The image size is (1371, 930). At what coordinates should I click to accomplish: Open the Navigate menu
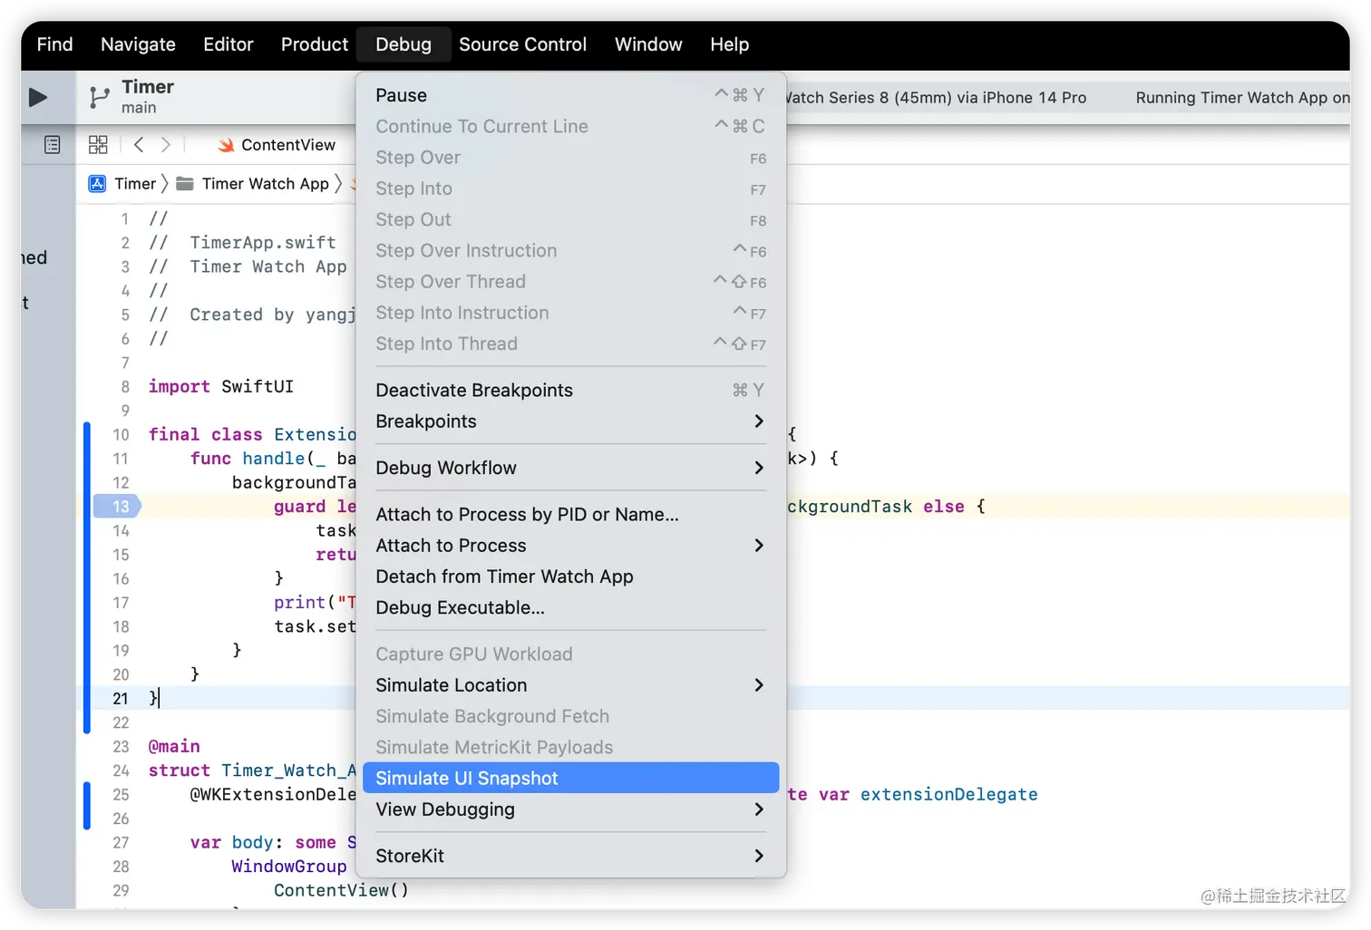coord(138,44)
